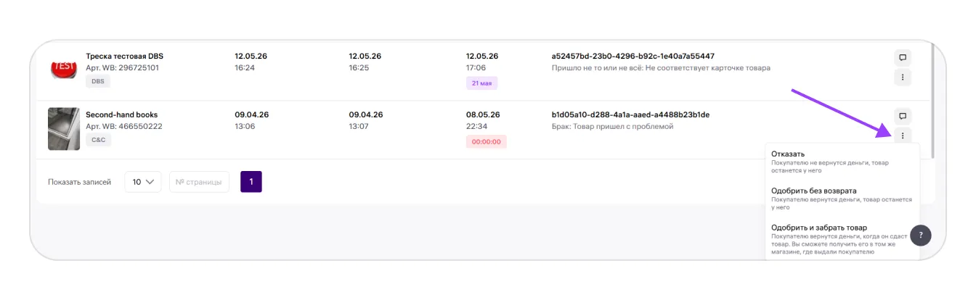Image resolution: width=976 pixels, height=300 pixels.
Task: Click the Second-hand books product image
Action: click(64, 129)
